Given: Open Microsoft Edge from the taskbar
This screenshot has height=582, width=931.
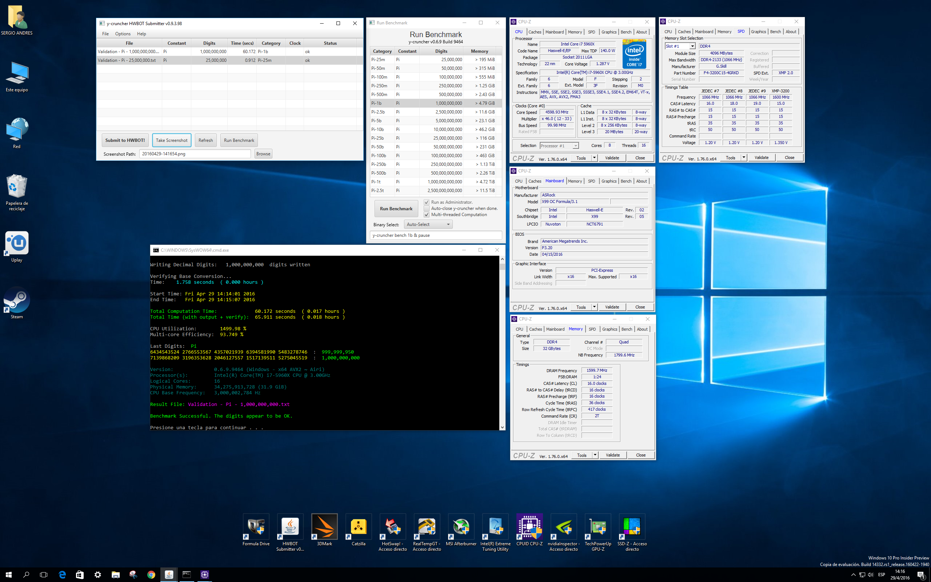Looking at the screenshot, I should tap(62, 575).
